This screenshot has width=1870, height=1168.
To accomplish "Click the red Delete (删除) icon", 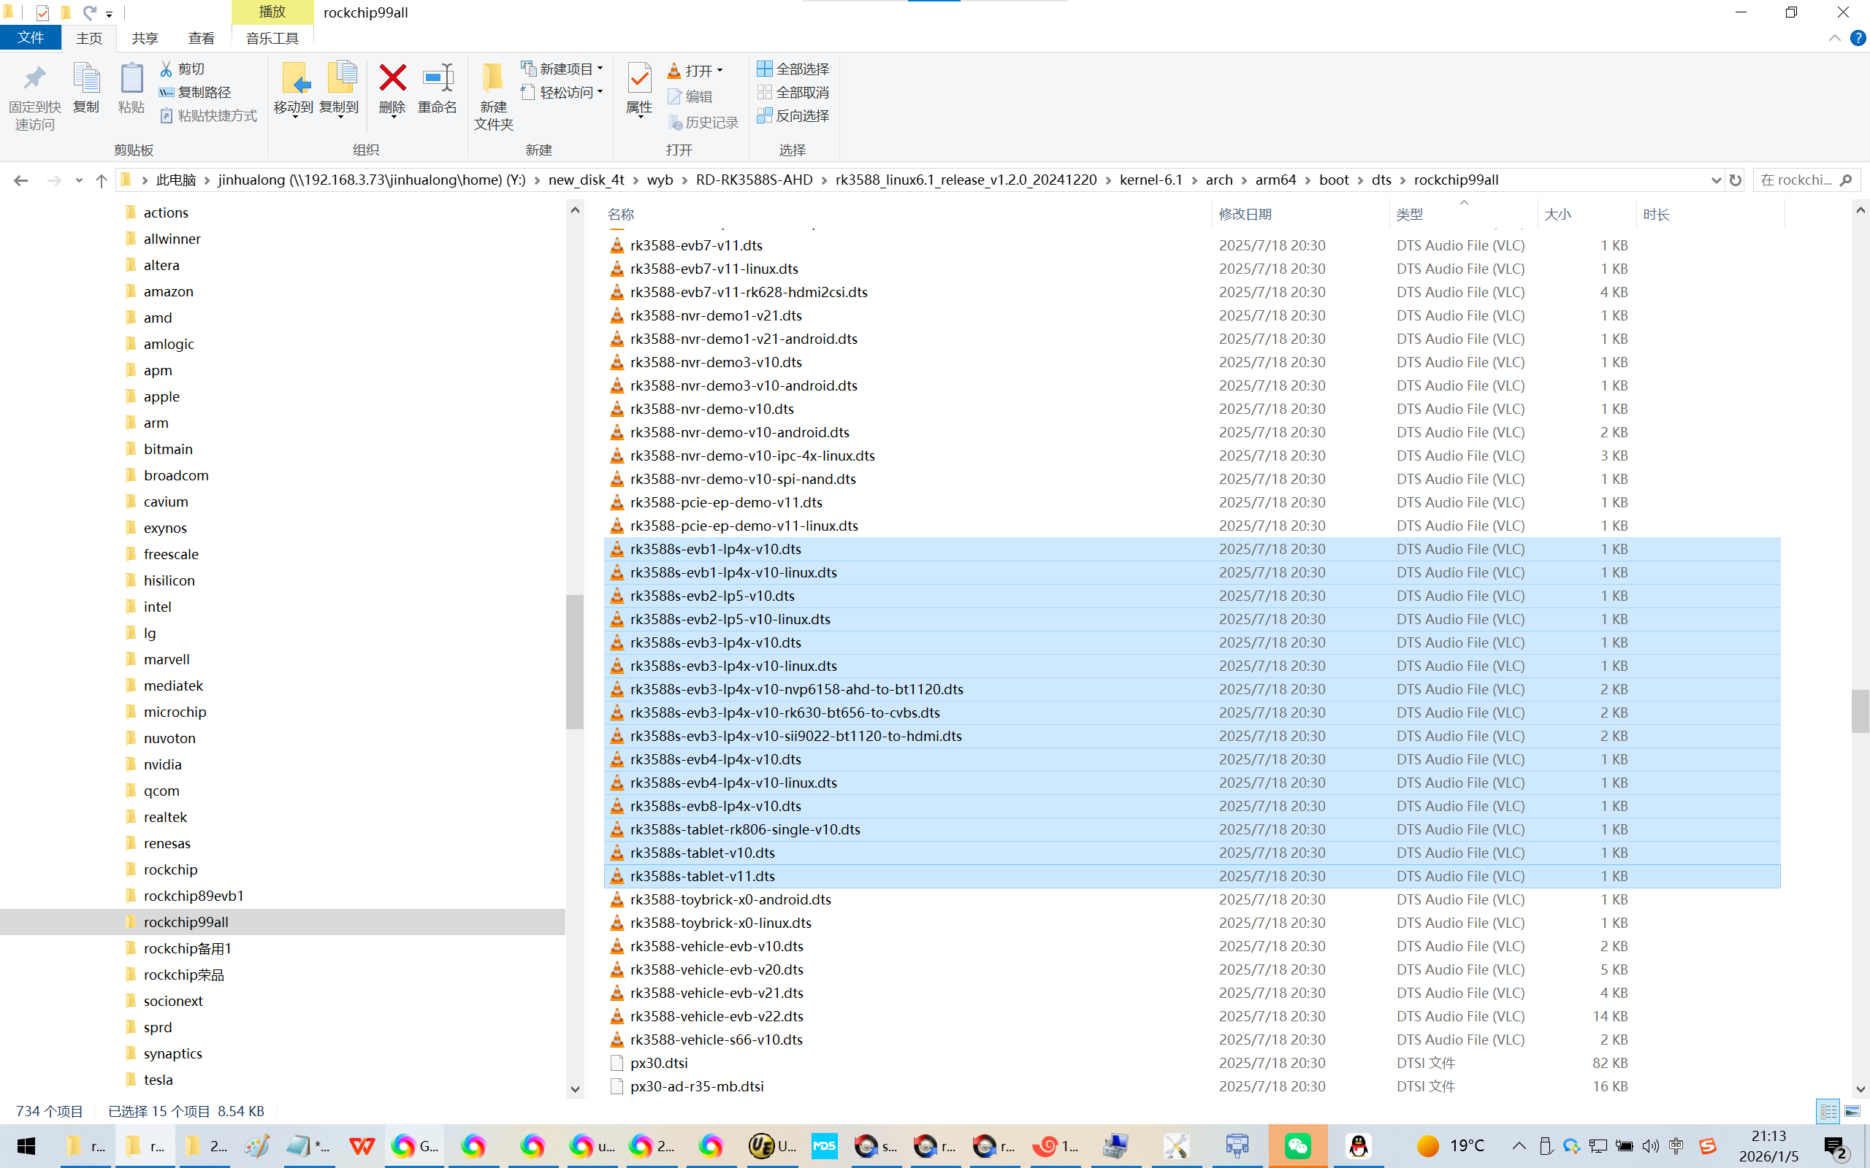I will pos(392,79).
